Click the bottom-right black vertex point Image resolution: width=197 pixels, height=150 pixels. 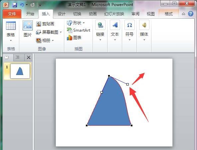click(x=131, y=125)
